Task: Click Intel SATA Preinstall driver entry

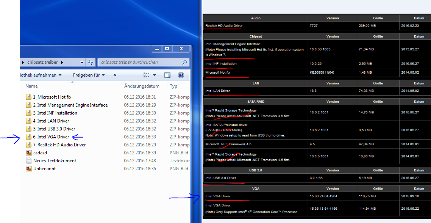Action: (226, 125)
